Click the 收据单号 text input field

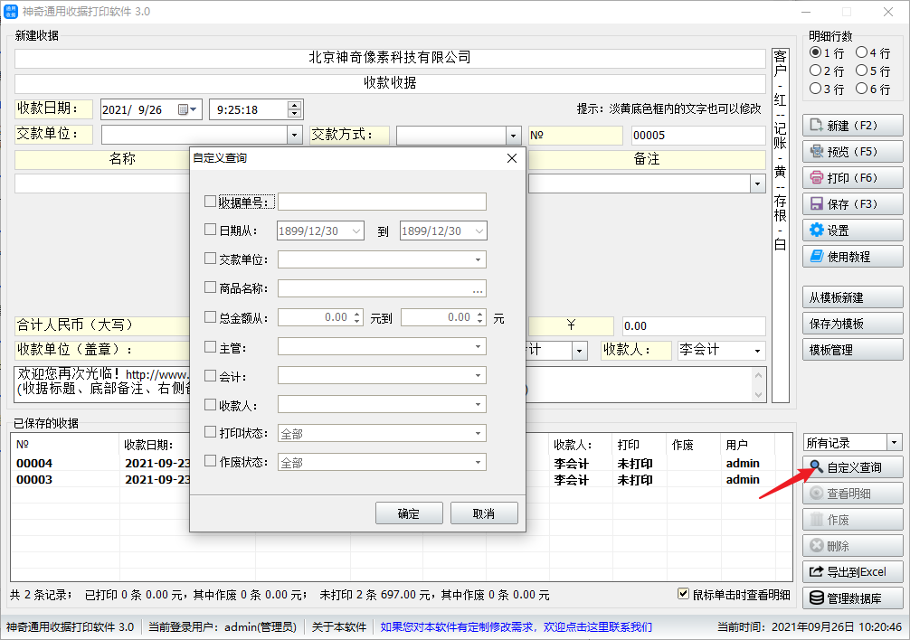click(x=382, y=202)
